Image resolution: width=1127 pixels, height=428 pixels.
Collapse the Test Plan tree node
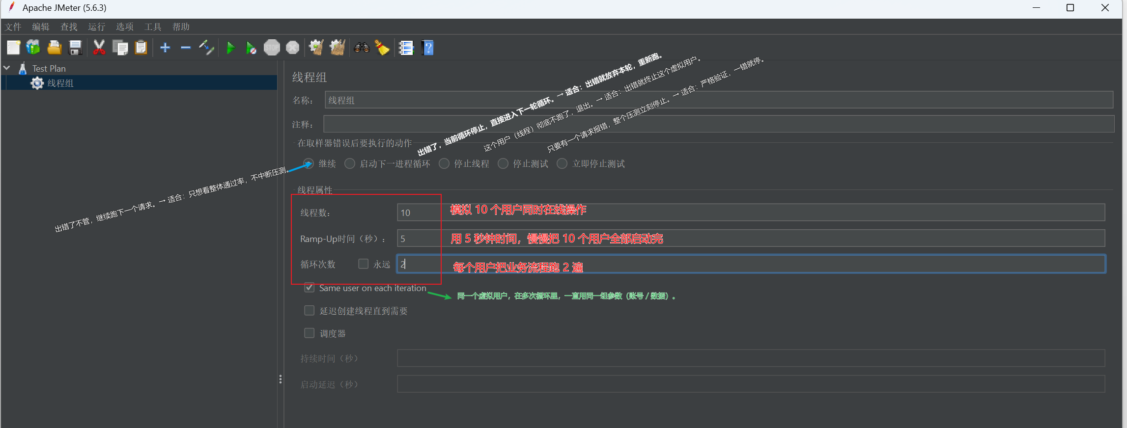pyautogui.click(x=7, y=68)
